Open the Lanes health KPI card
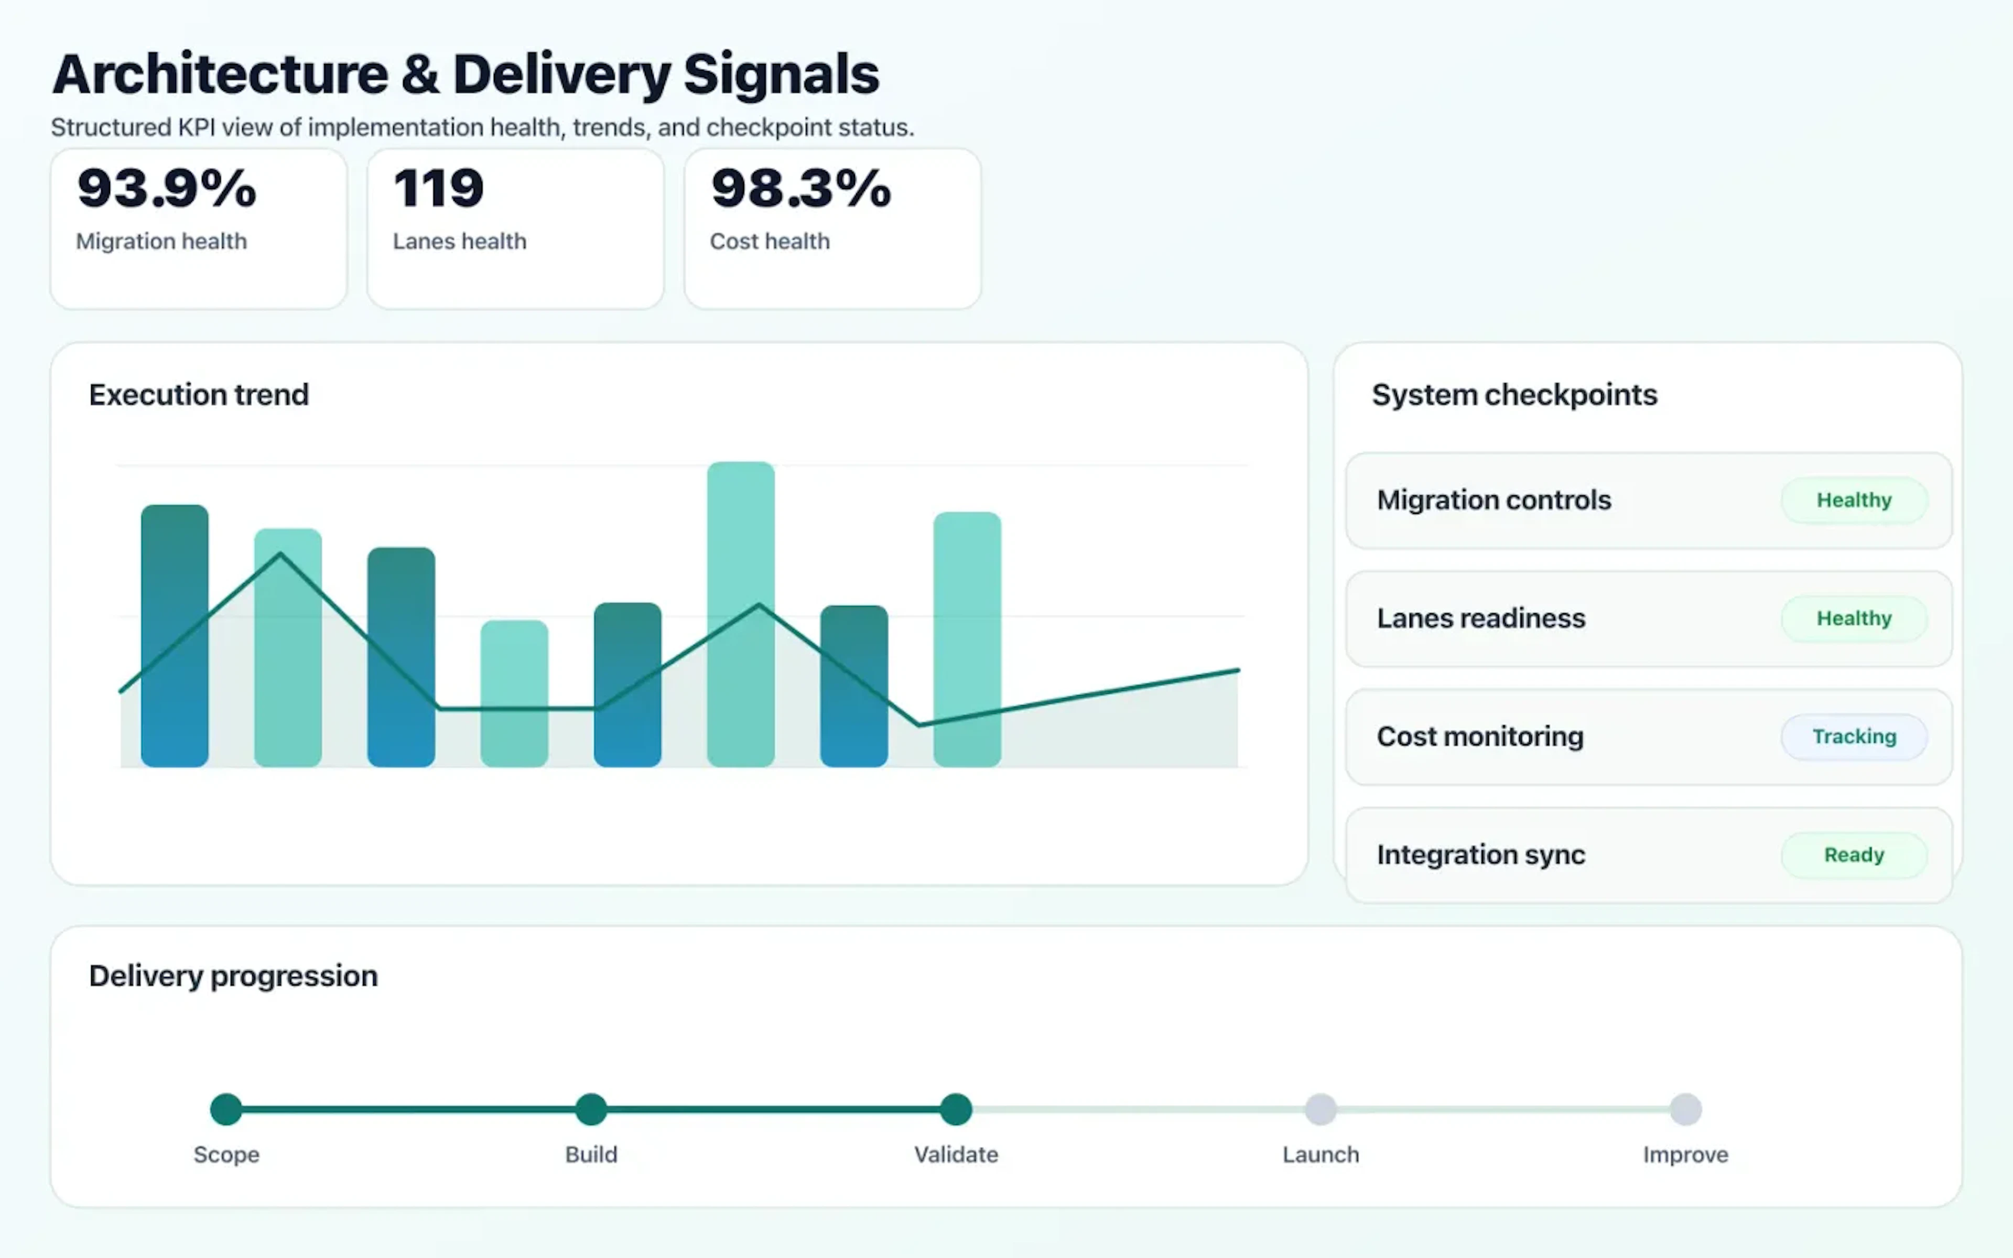The image size is (2013, 1258). point(514,226)
